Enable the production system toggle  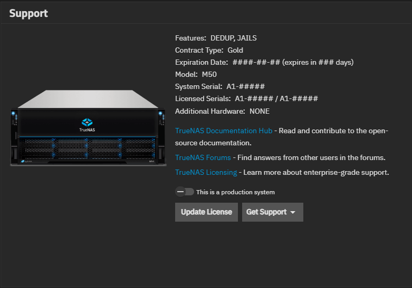point(185,192)
